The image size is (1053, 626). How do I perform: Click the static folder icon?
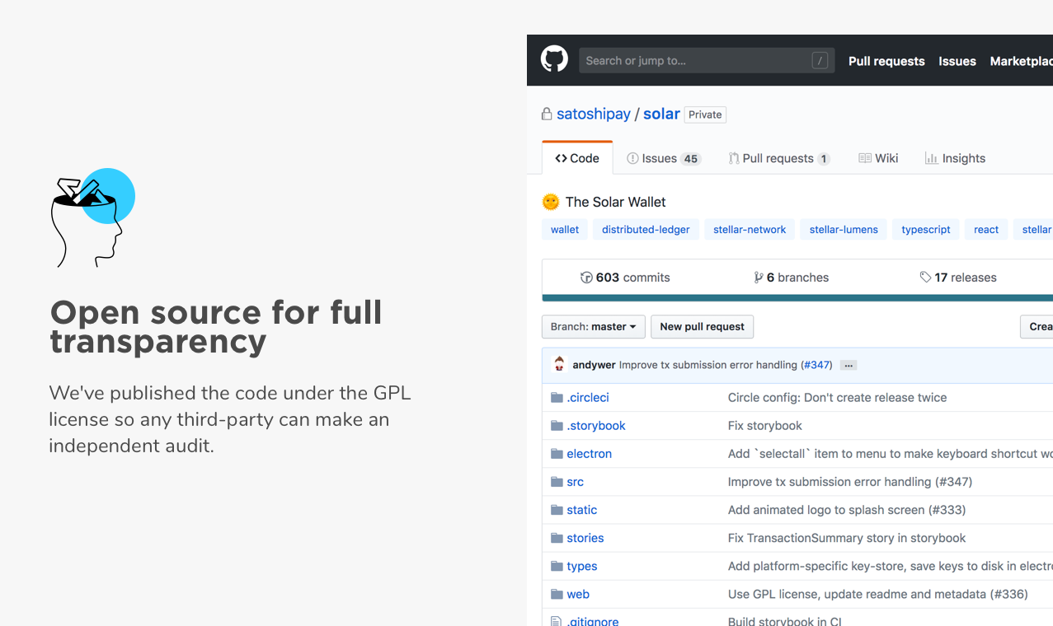tap(557, 510)
